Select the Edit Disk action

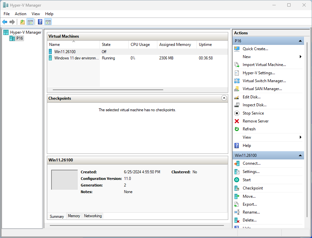[x=251, y=97]
